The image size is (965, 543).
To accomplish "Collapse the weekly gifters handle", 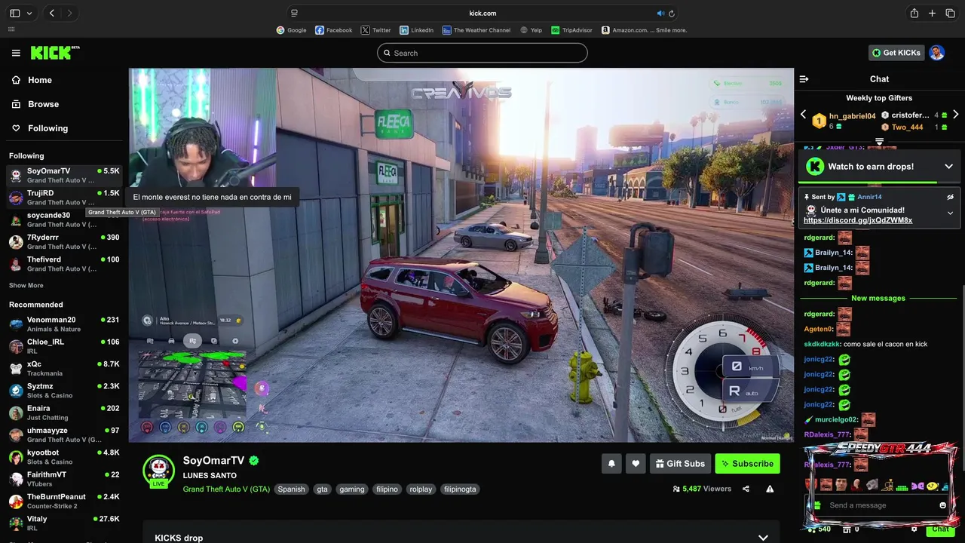I will [879, 141].
